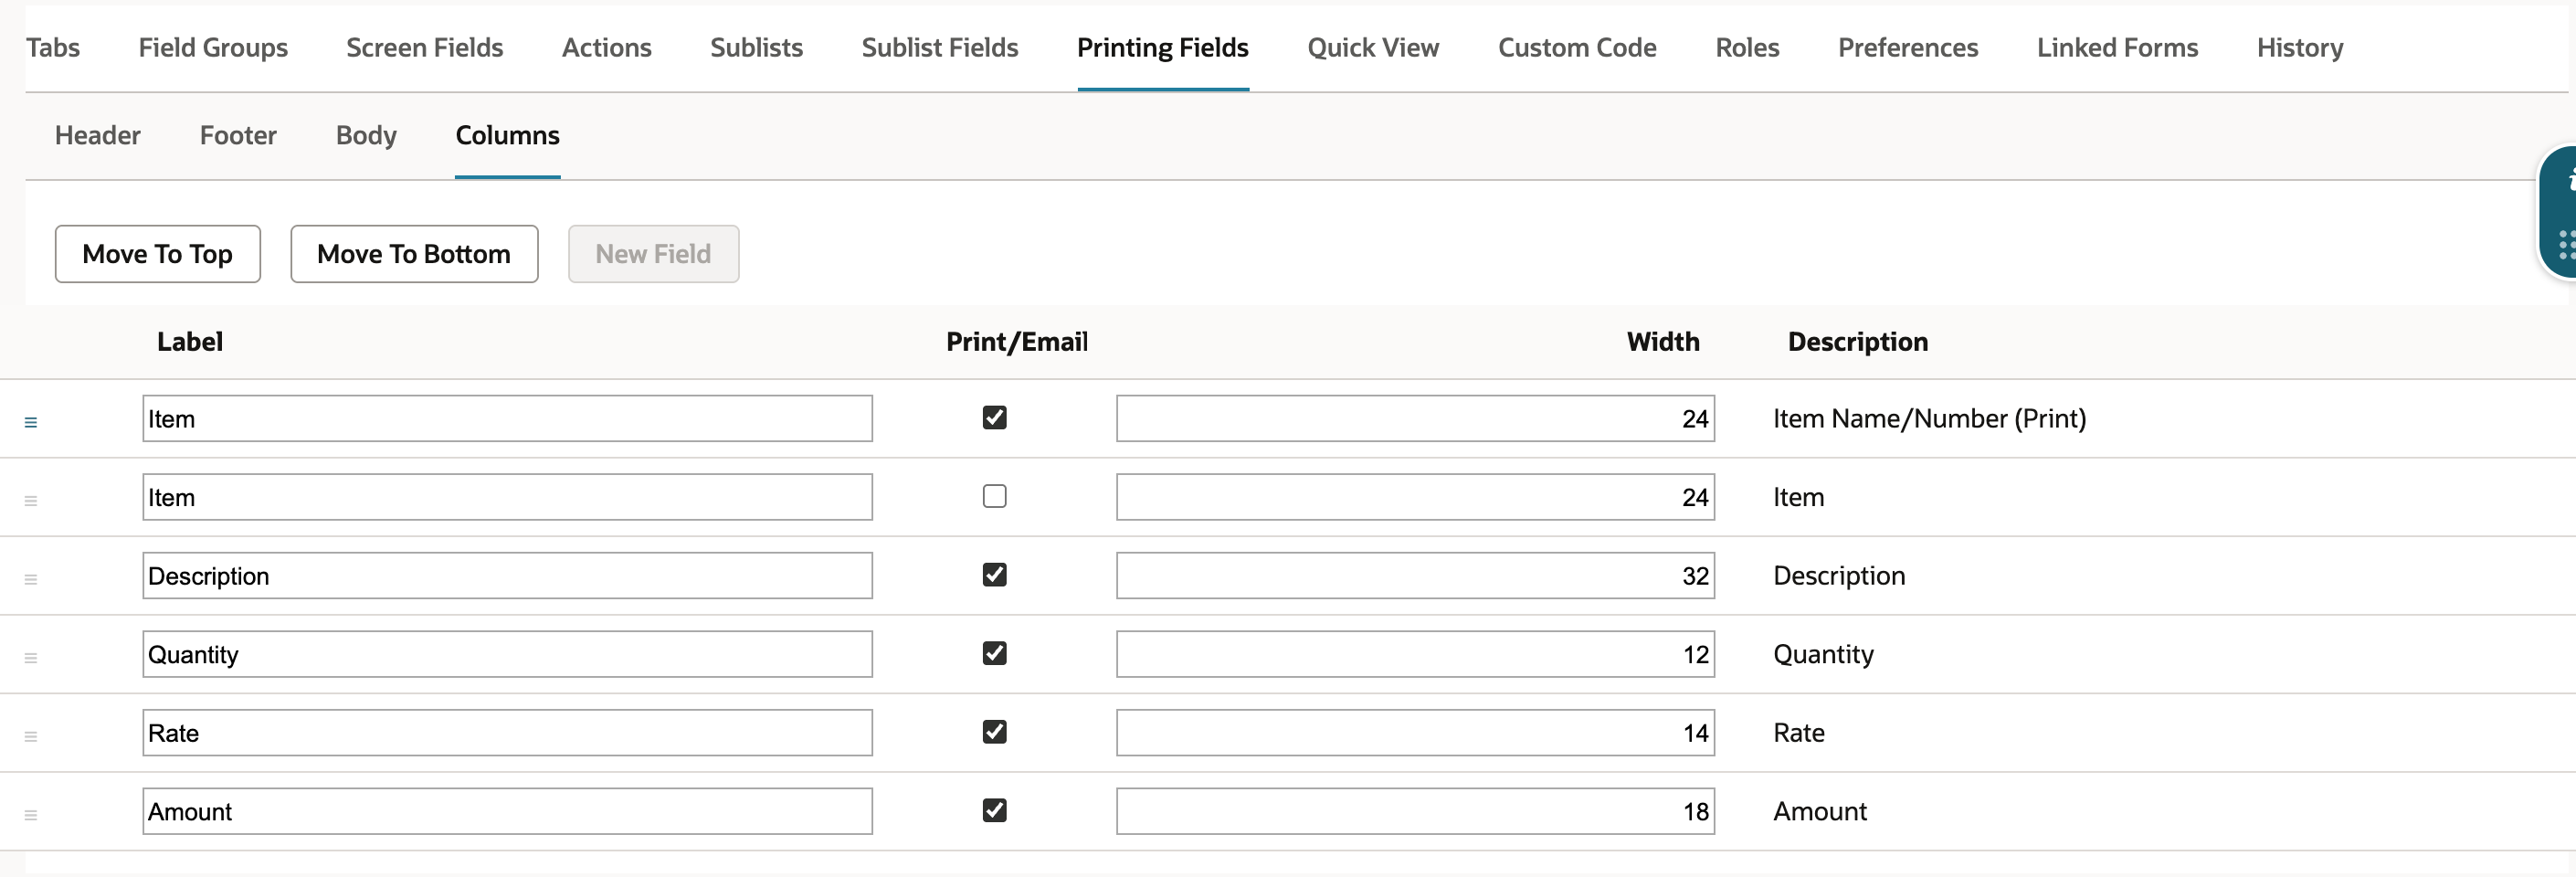
Task: Uncheck Print/Email for Item Name/Number (Print)
Action: [994, 417]
